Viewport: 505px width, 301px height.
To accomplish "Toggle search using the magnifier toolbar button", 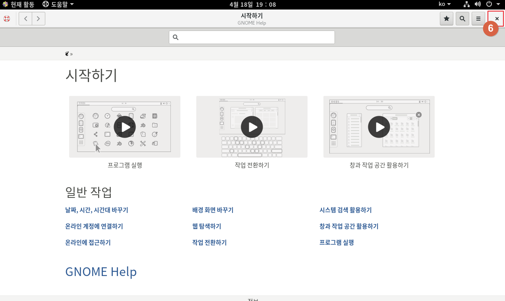I will tap(462, 19).
